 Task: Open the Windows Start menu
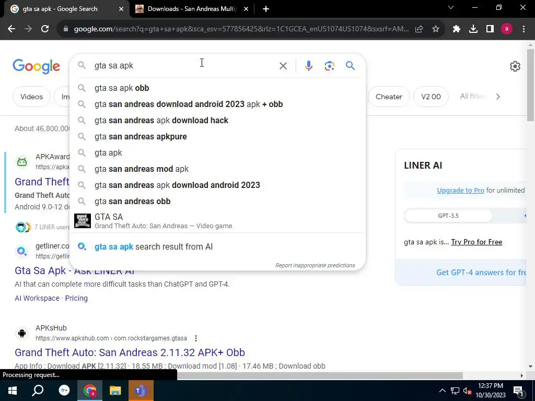pyautogui.click(x=13, y=391)
